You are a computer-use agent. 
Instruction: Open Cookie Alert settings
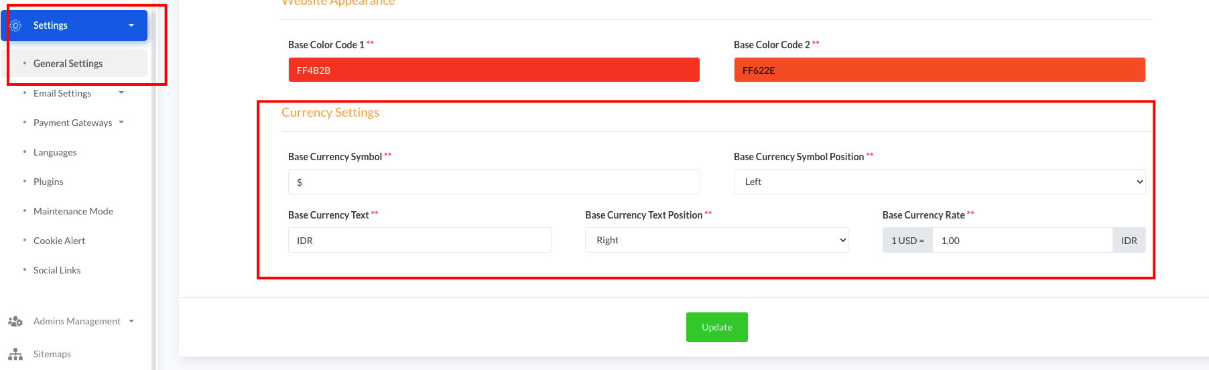[x=60, y=241]
